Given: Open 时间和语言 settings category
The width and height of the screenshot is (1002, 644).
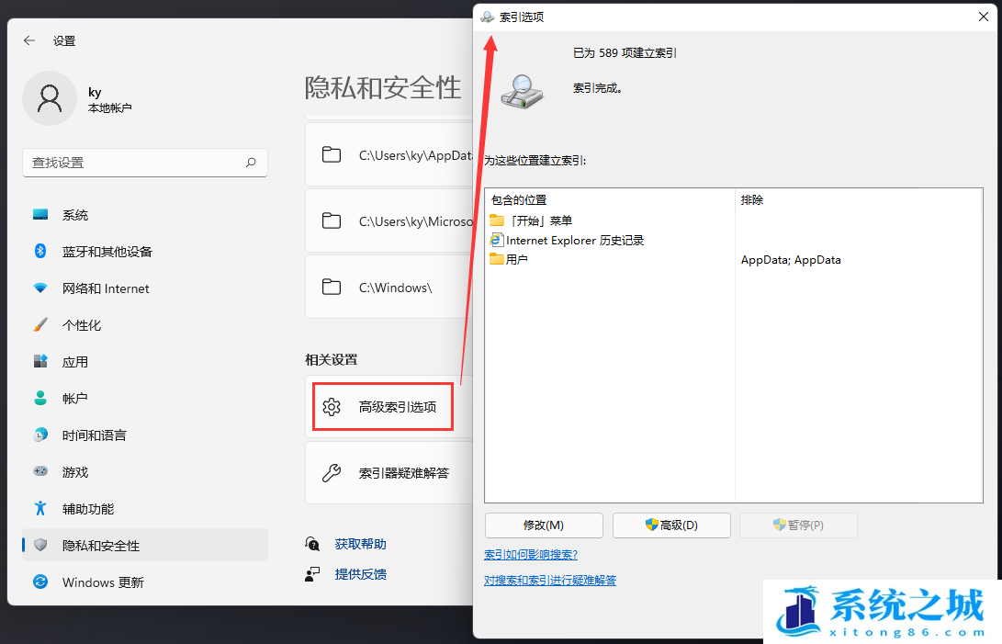Looking at the screenshot, I should coord(145,435).
